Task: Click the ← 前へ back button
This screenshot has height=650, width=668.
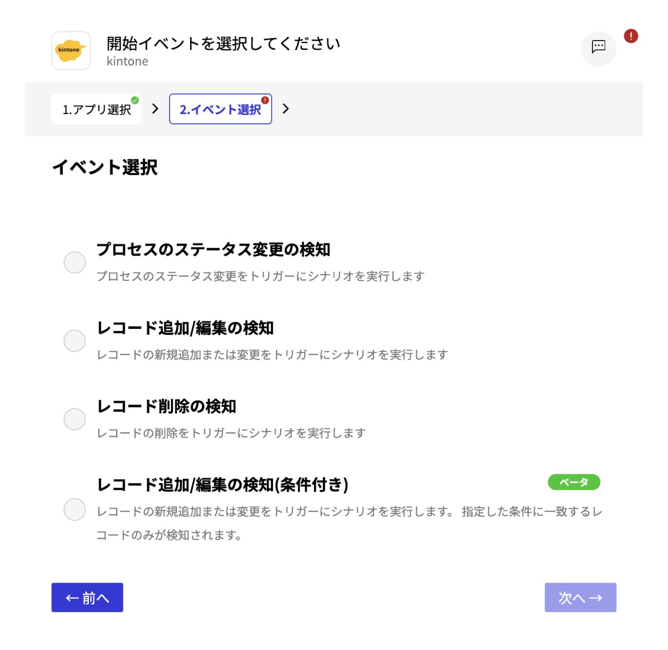Action: click(87, 597)
